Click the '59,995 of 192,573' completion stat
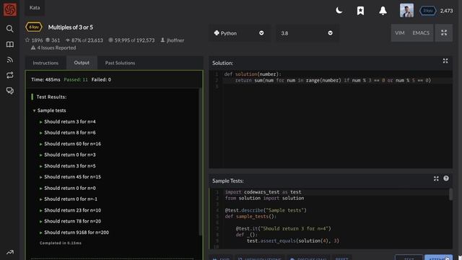 pos(131,40)
